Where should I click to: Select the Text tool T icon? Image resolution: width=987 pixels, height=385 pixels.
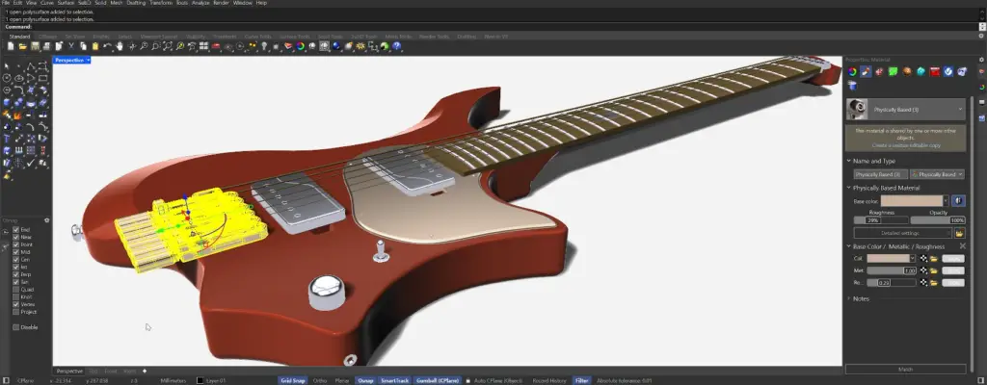[x=7, y=138]
